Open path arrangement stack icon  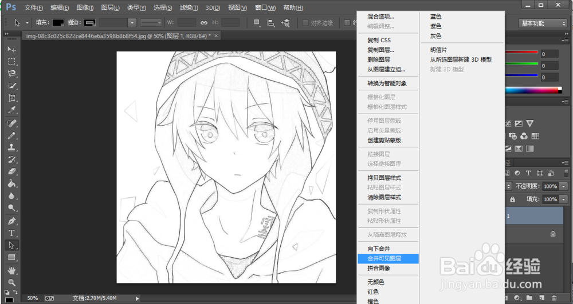coord(285,23)
